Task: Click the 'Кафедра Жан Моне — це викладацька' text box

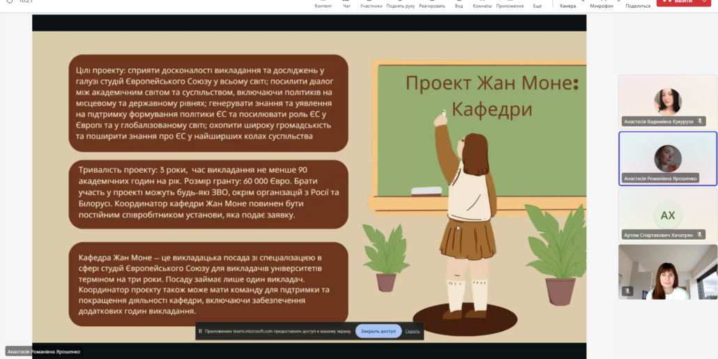Action: 208,284
